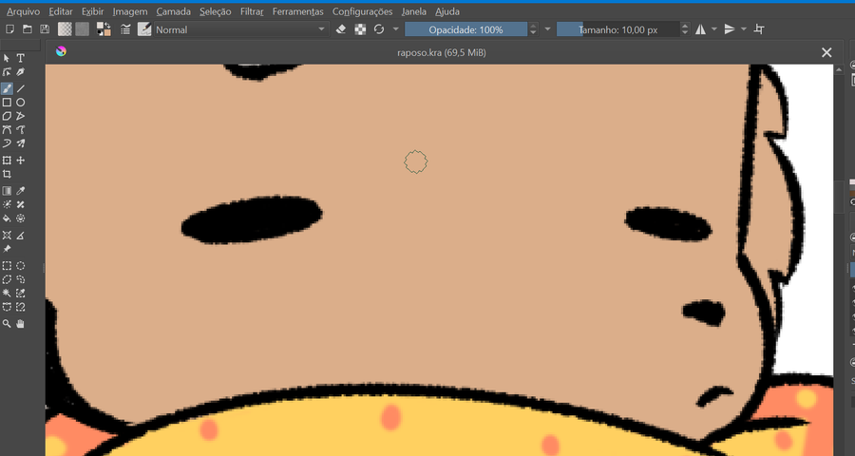855x456 pixels.
Task: Select the Colorize Mask tool
Action: [x=7, y=204]
